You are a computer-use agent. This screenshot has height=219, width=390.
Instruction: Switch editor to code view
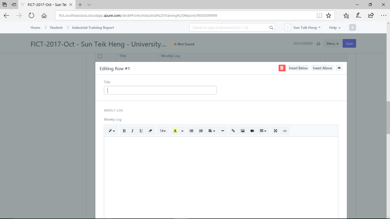[x=285, y=131]
